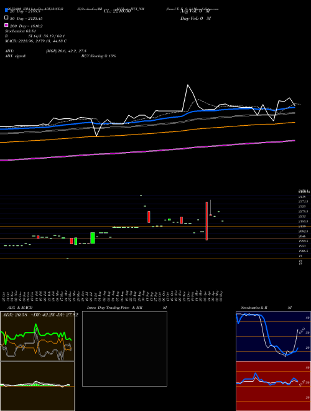Click the 'Intra Day Trading Price & MR' panel title
This screenshot has width=311, height=411.
tap(114, 308)
